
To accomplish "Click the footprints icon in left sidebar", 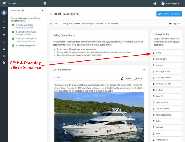I will click(x=4, y=35).
